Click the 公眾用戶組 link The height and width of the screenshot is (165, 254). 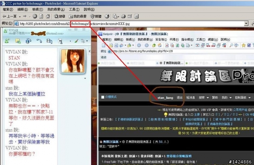(x=240, y=110)
